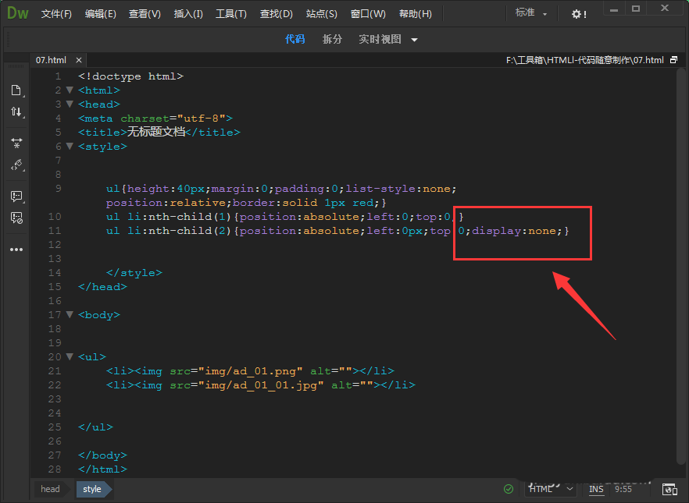This screenshot has width=689, height=503.
Task: Switch to the 拆分 split view
Action: click(332, 40)
